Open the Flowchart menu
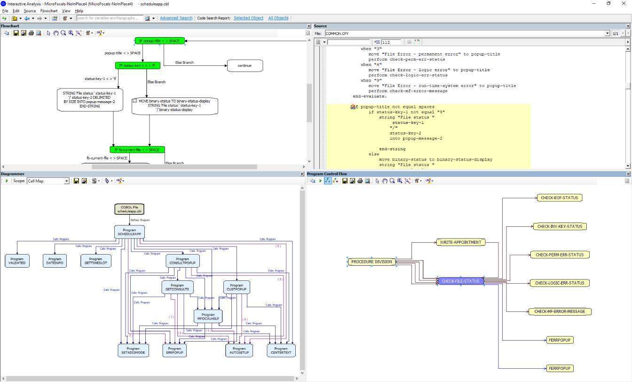This screenshot has width=632, height=382. (49, 11)
